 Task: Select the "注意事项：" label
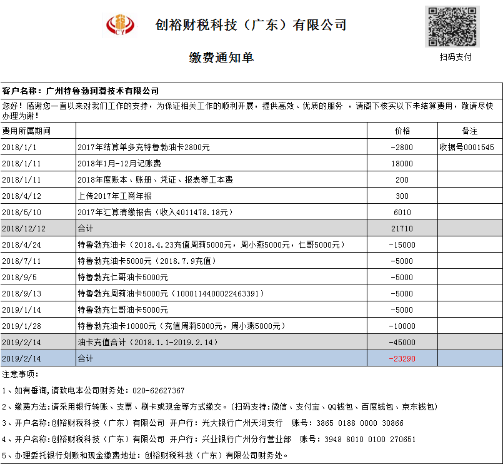click(x=21, y=375)
